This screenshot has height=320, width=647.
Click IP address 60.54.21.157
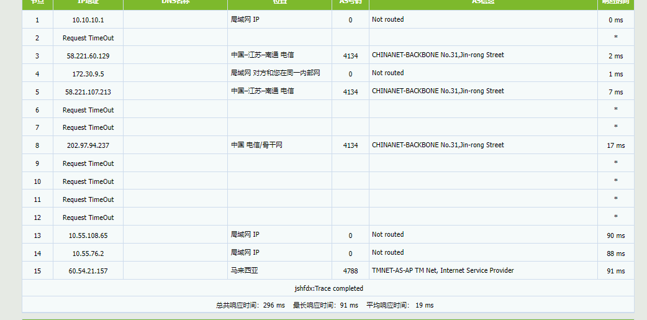tap(88, 272)
